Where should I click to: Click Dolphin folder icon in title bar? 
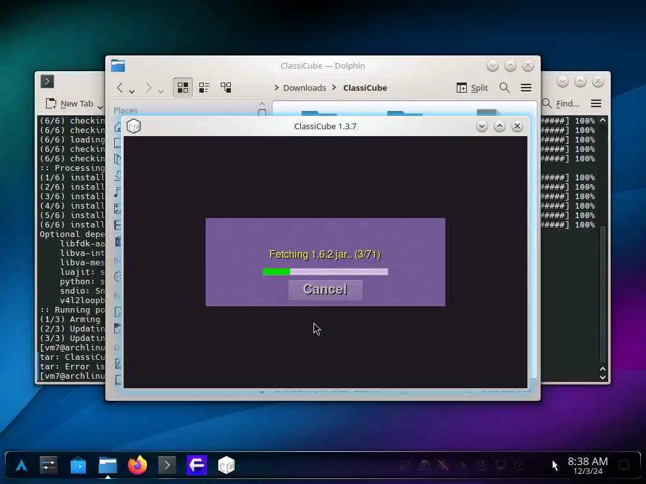point(118,66)
